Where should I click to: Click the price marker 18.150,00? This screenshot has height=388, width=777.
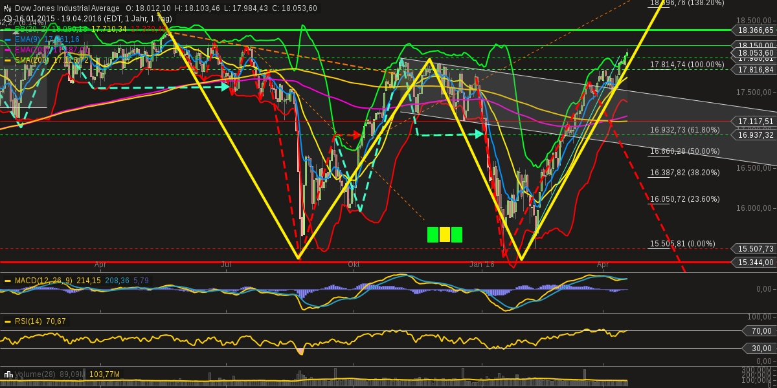(754, 45)
